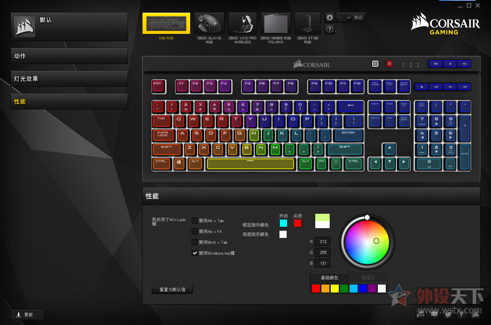Click the context menu key beside FN
This screenshot has height=325, width=491.
(x=336, y=164)
